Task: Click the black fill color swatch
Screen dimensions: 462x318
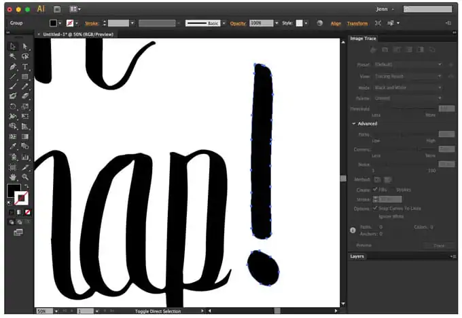Action: click(x=14, y=191)
